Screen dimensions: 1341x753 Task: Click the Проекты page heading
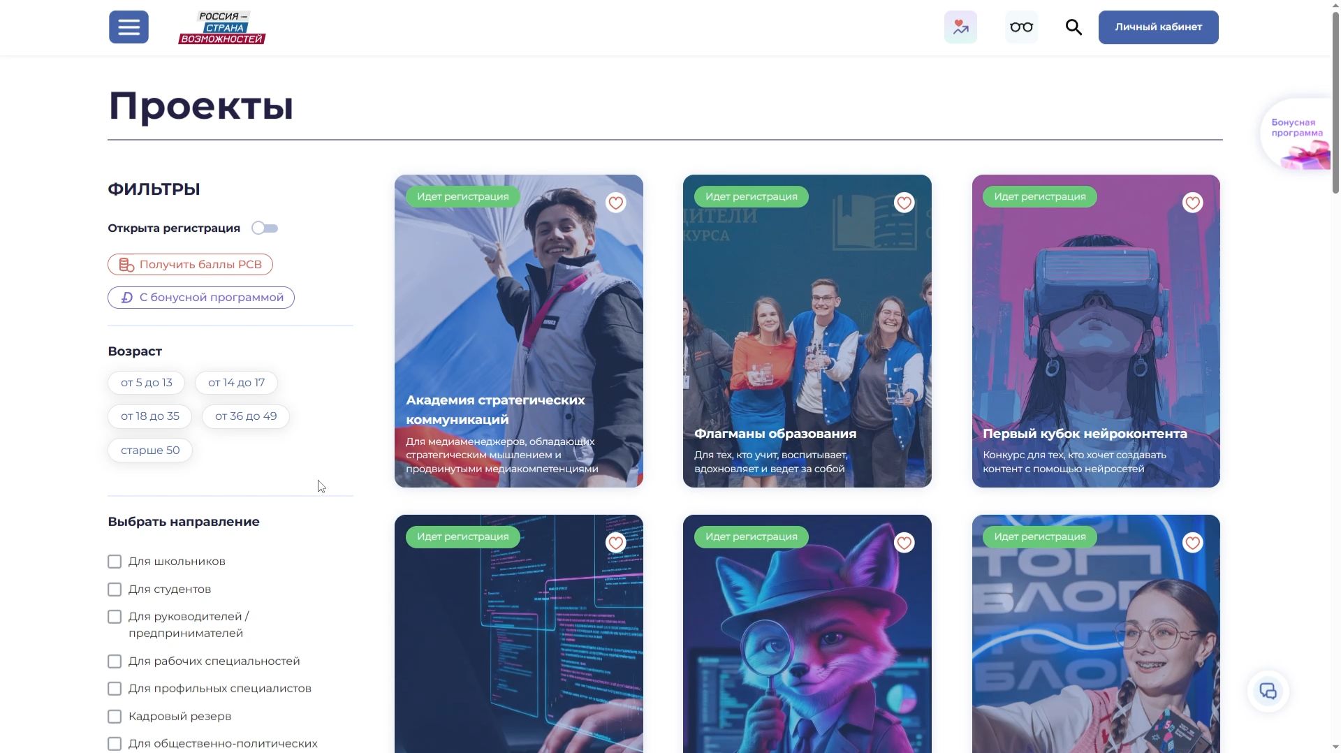[200, 106]
